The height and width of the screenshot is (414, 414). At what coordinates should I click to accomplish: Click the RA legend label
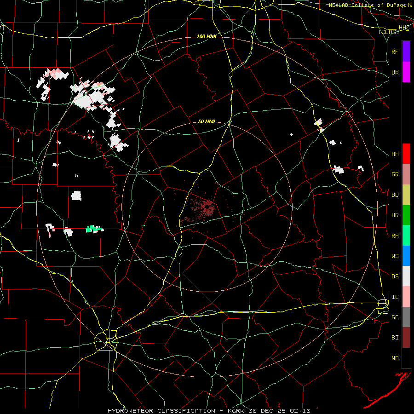coord(395,236)
